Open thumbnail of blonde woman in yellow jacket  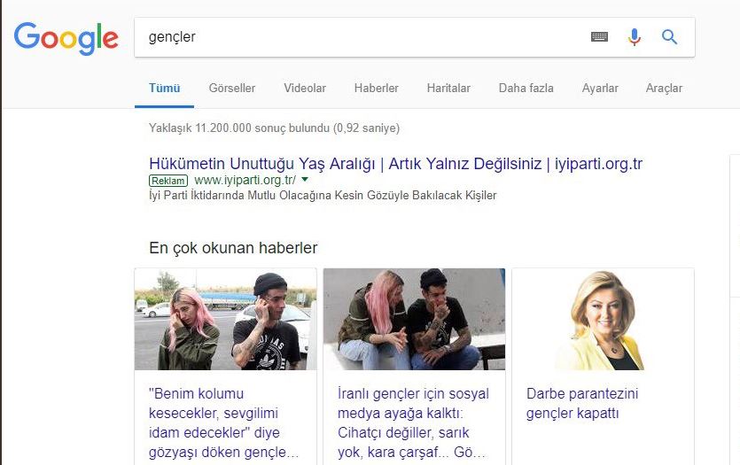(604, 319)
